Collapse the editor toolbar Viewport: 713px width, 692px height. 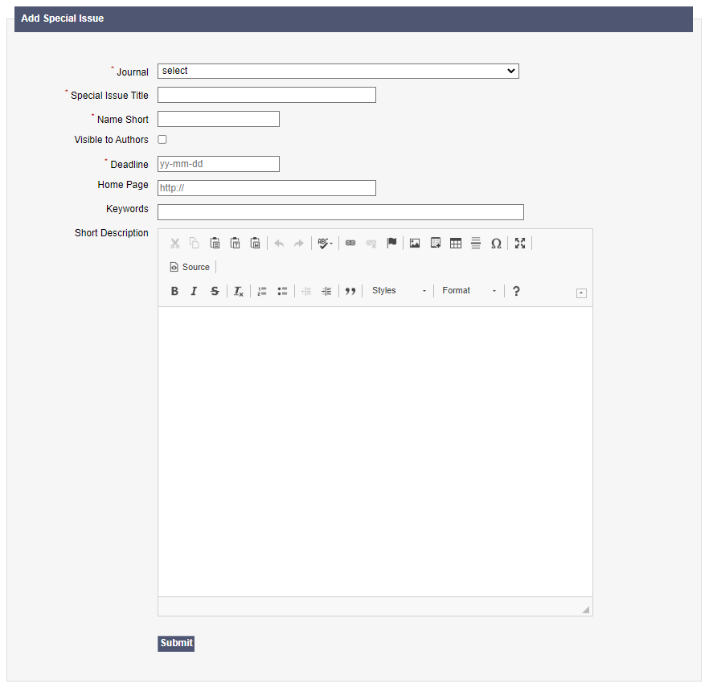click(581, 293)
